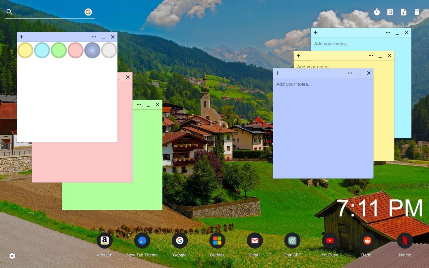Open options menu on lavender note
The width and height of the screenshot is (429, 268).
tap(350, 73)
